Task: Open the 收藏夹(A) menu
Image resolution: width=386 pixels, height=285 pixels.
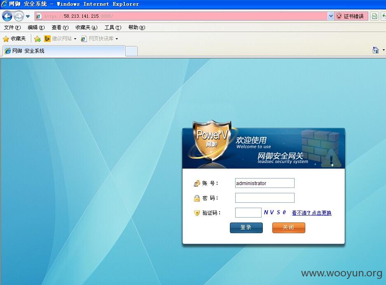Action: [87, 28]
